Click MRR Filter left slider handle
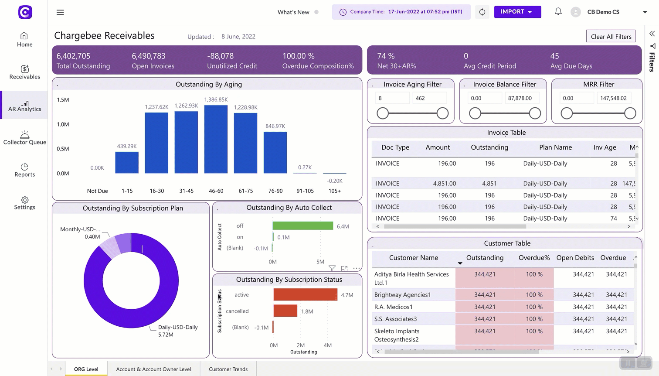The height and width of the screenshot is (376, 659). click(567, 113)
